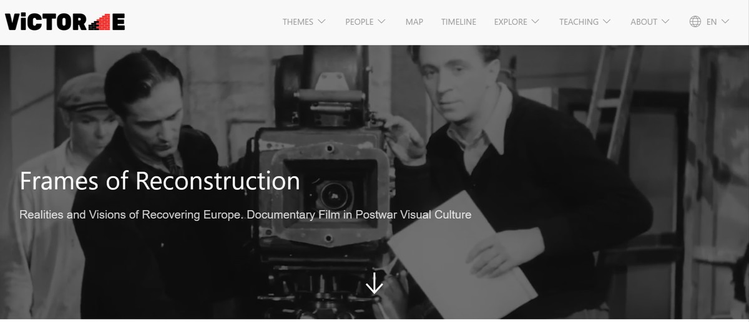
Task: Expand the EN language chevron
Action: (x=725, y=22)
